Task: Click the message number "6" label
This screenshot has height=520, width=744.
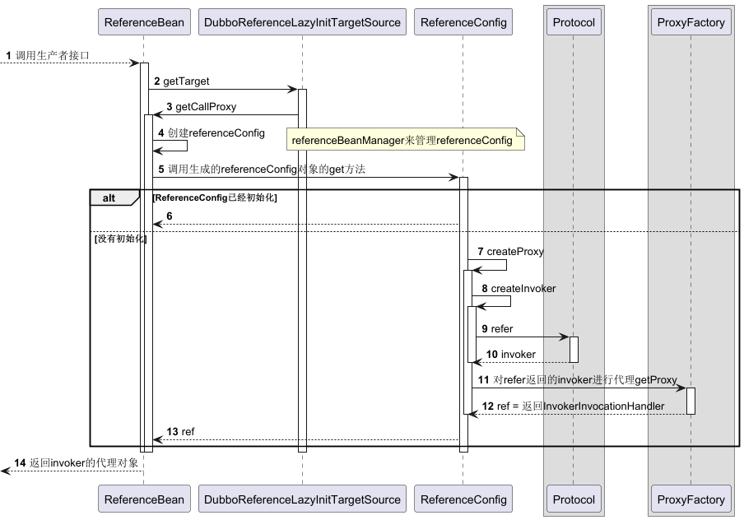Action: point(170,216)
